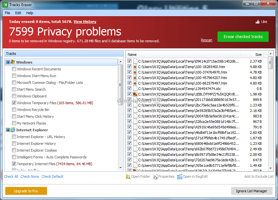Click the thumbs-up Like icon

coord(258,22)
